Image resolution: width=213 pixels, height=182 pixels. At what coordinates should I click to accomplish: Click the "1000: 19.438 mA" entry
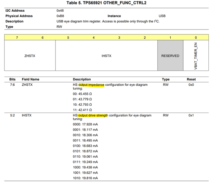[85, 167]
